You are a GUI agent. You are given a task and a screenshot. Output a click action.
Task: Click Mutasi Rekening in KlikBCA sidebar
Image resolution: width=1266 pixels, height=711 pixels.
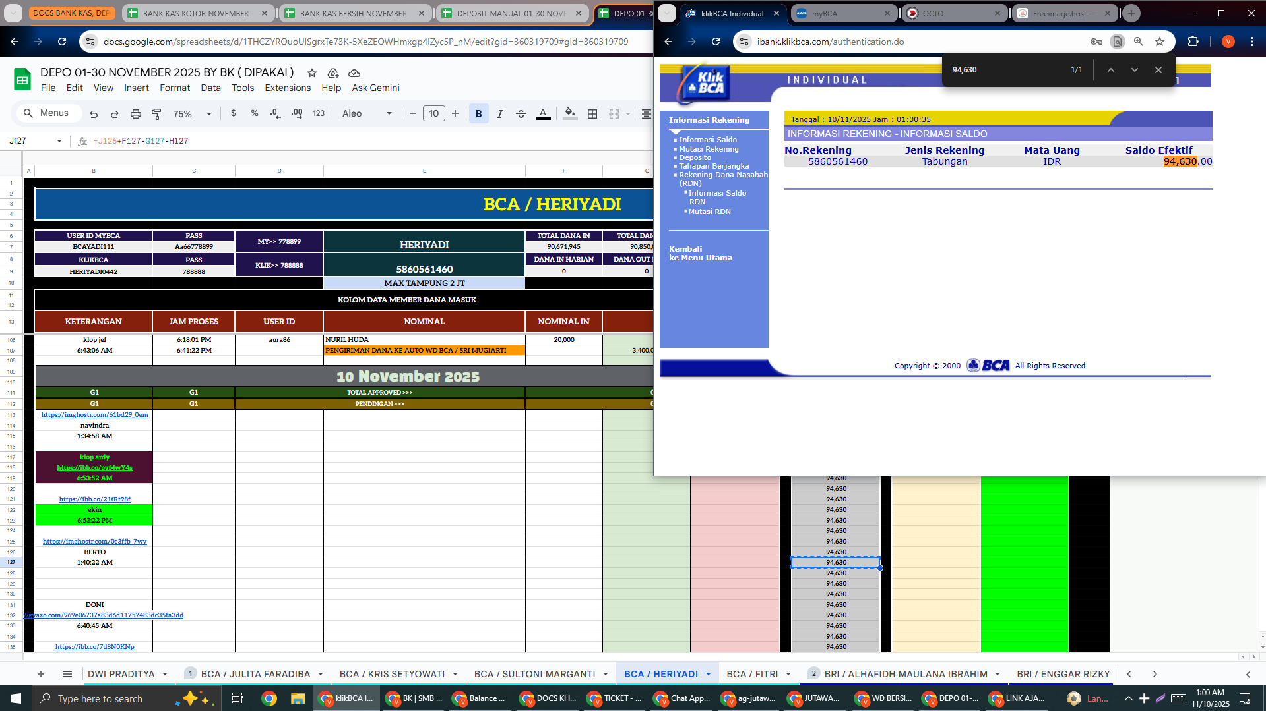[709, 149]
